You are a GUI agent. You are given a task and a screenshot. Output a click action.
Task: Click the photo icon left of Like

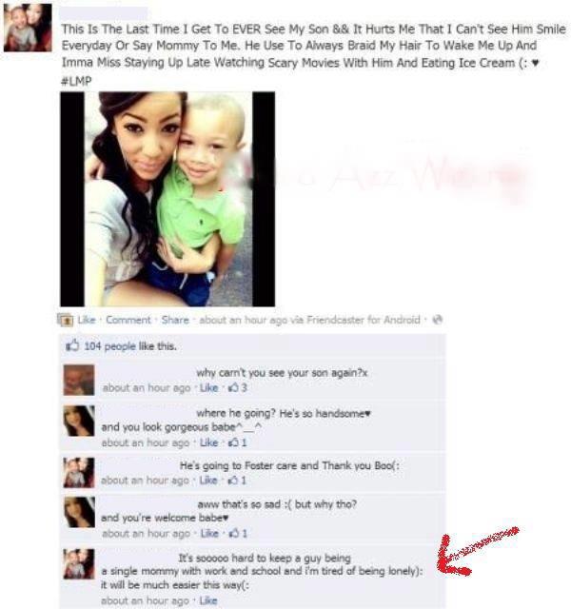coord(65,320)
